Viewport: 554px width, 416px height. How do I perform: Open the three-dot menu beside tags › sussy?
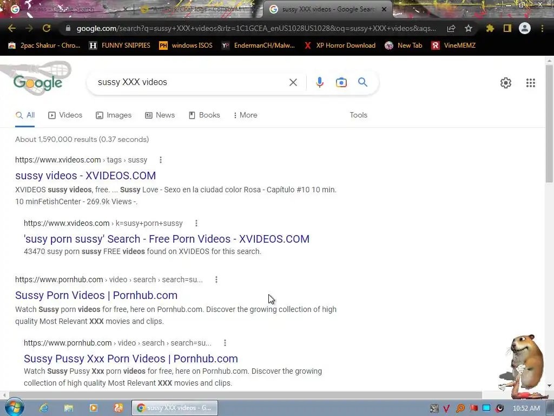pyautogui.click(x=160, y=160)
